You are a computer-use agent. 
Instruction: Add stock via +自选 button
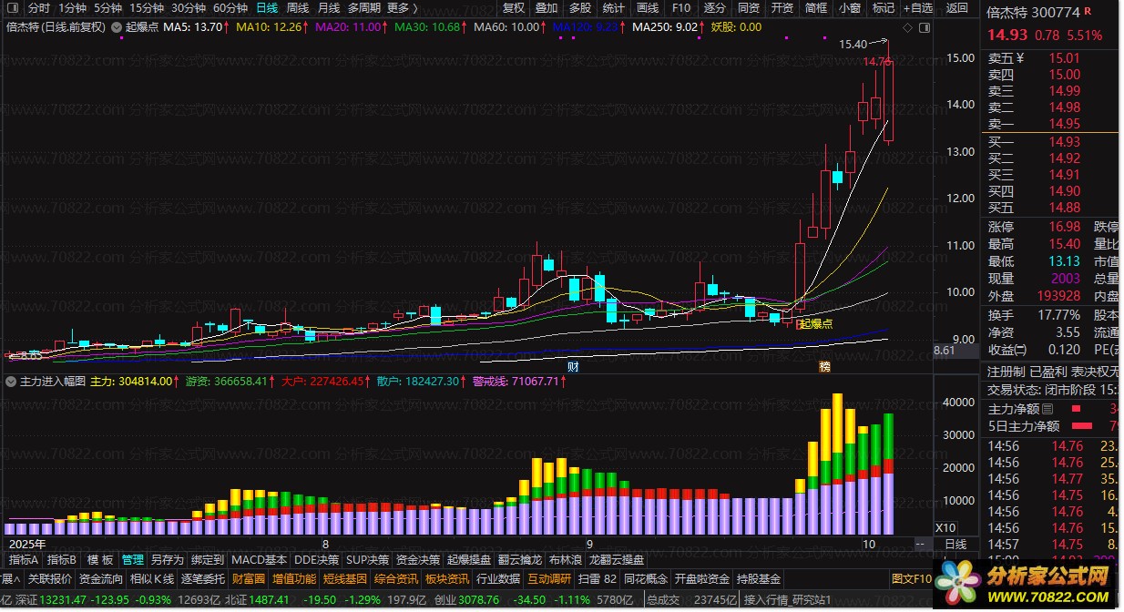(916, 8)
